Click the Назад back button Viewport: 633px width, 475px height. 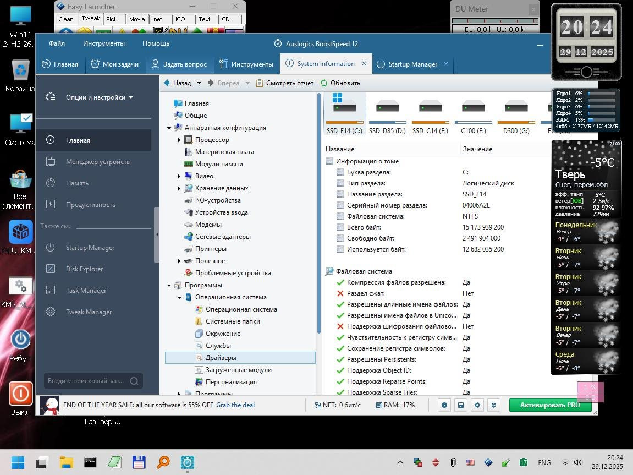point(178,83)
